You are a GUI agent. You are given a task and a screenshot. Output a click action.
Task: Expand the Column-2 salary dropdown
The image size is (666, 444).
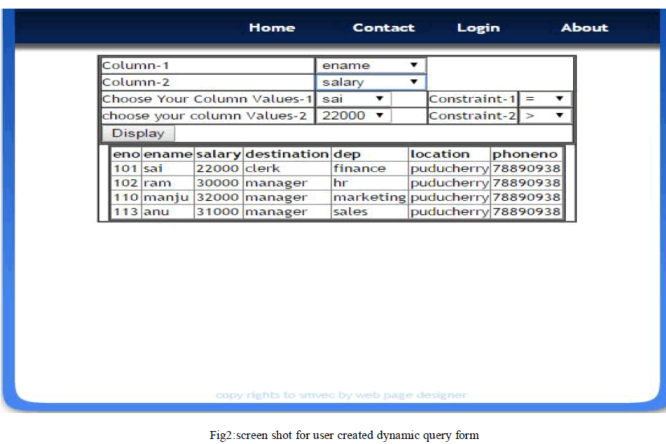point(371,82)
